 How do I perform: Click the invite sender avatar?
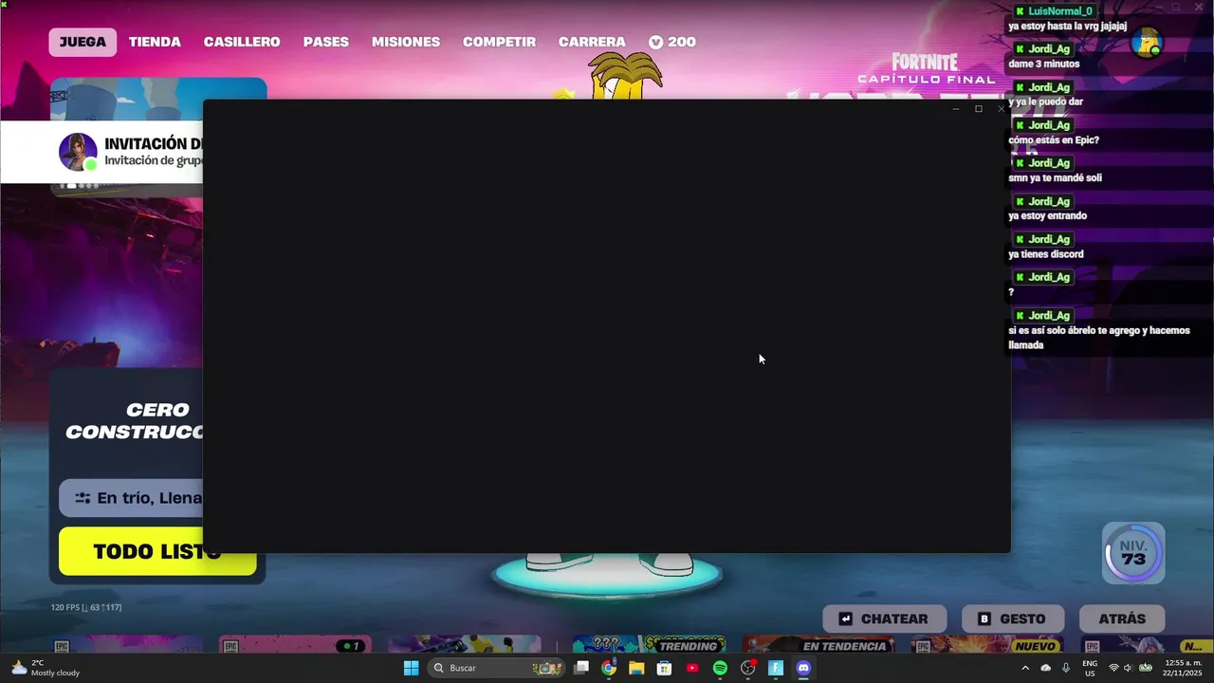[78, 152]
